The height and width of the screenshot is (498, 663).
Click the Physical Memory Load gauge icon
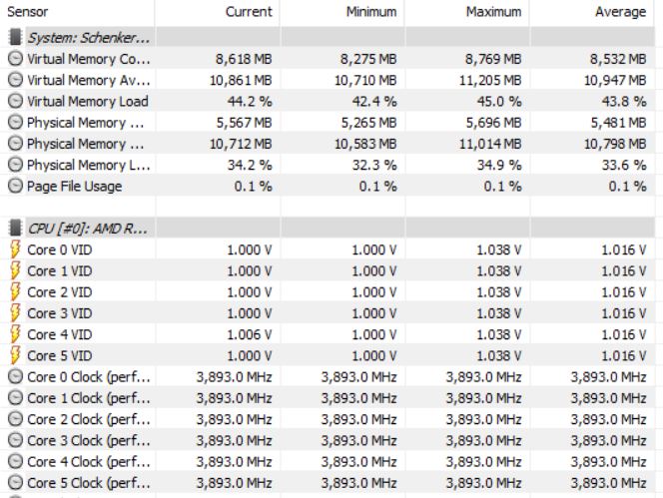click(x=15, y=165)
